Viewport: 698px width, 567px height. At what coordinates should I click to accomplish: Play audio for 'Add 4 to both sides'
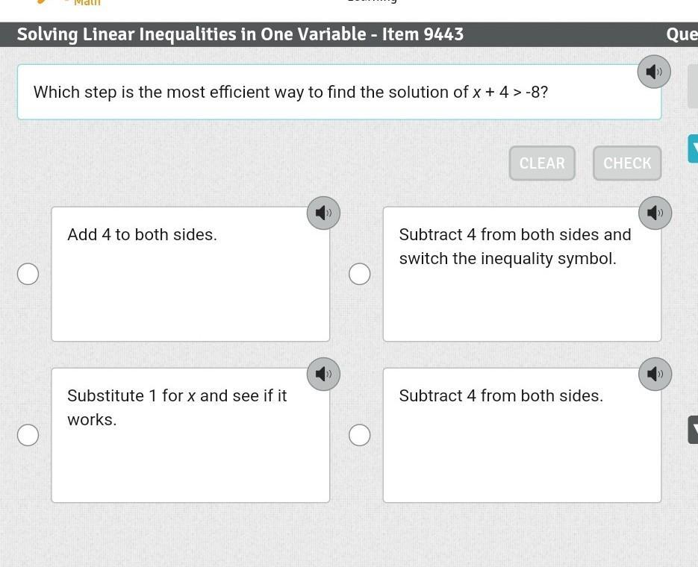(324, 213)
